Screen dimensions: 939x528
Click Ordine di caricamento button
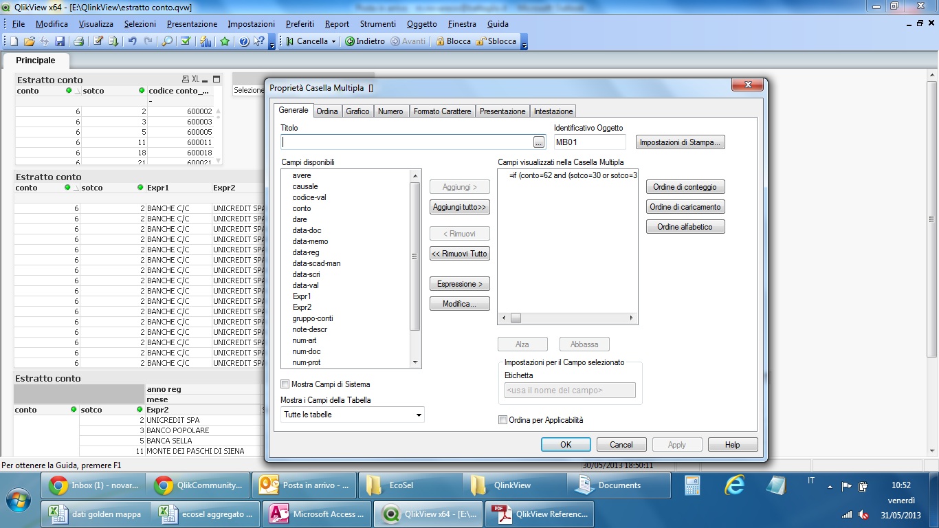tap(685, 207)
